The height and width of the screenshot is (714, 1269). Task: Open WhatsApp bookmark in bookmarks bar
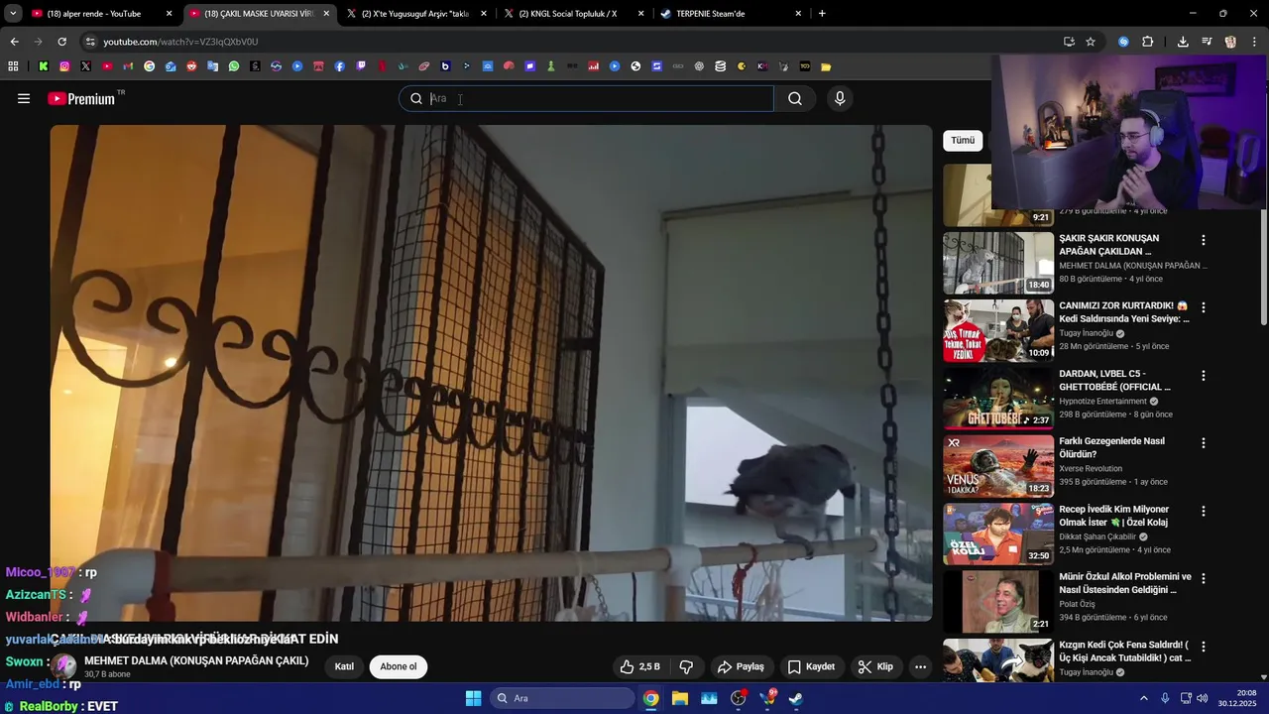[x=234, y=66]
